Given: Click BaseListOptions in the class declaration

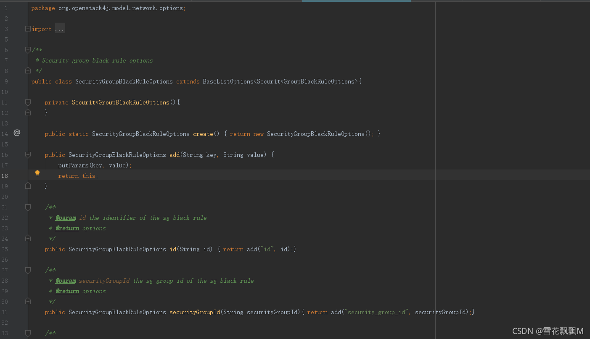Looking at the screenshot, I should tap(228, 81).
